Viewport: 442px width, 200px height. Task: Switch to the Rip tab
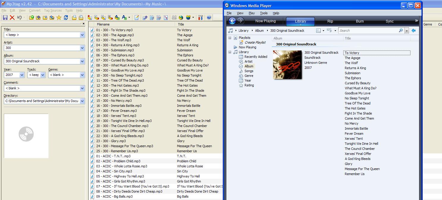330,21
